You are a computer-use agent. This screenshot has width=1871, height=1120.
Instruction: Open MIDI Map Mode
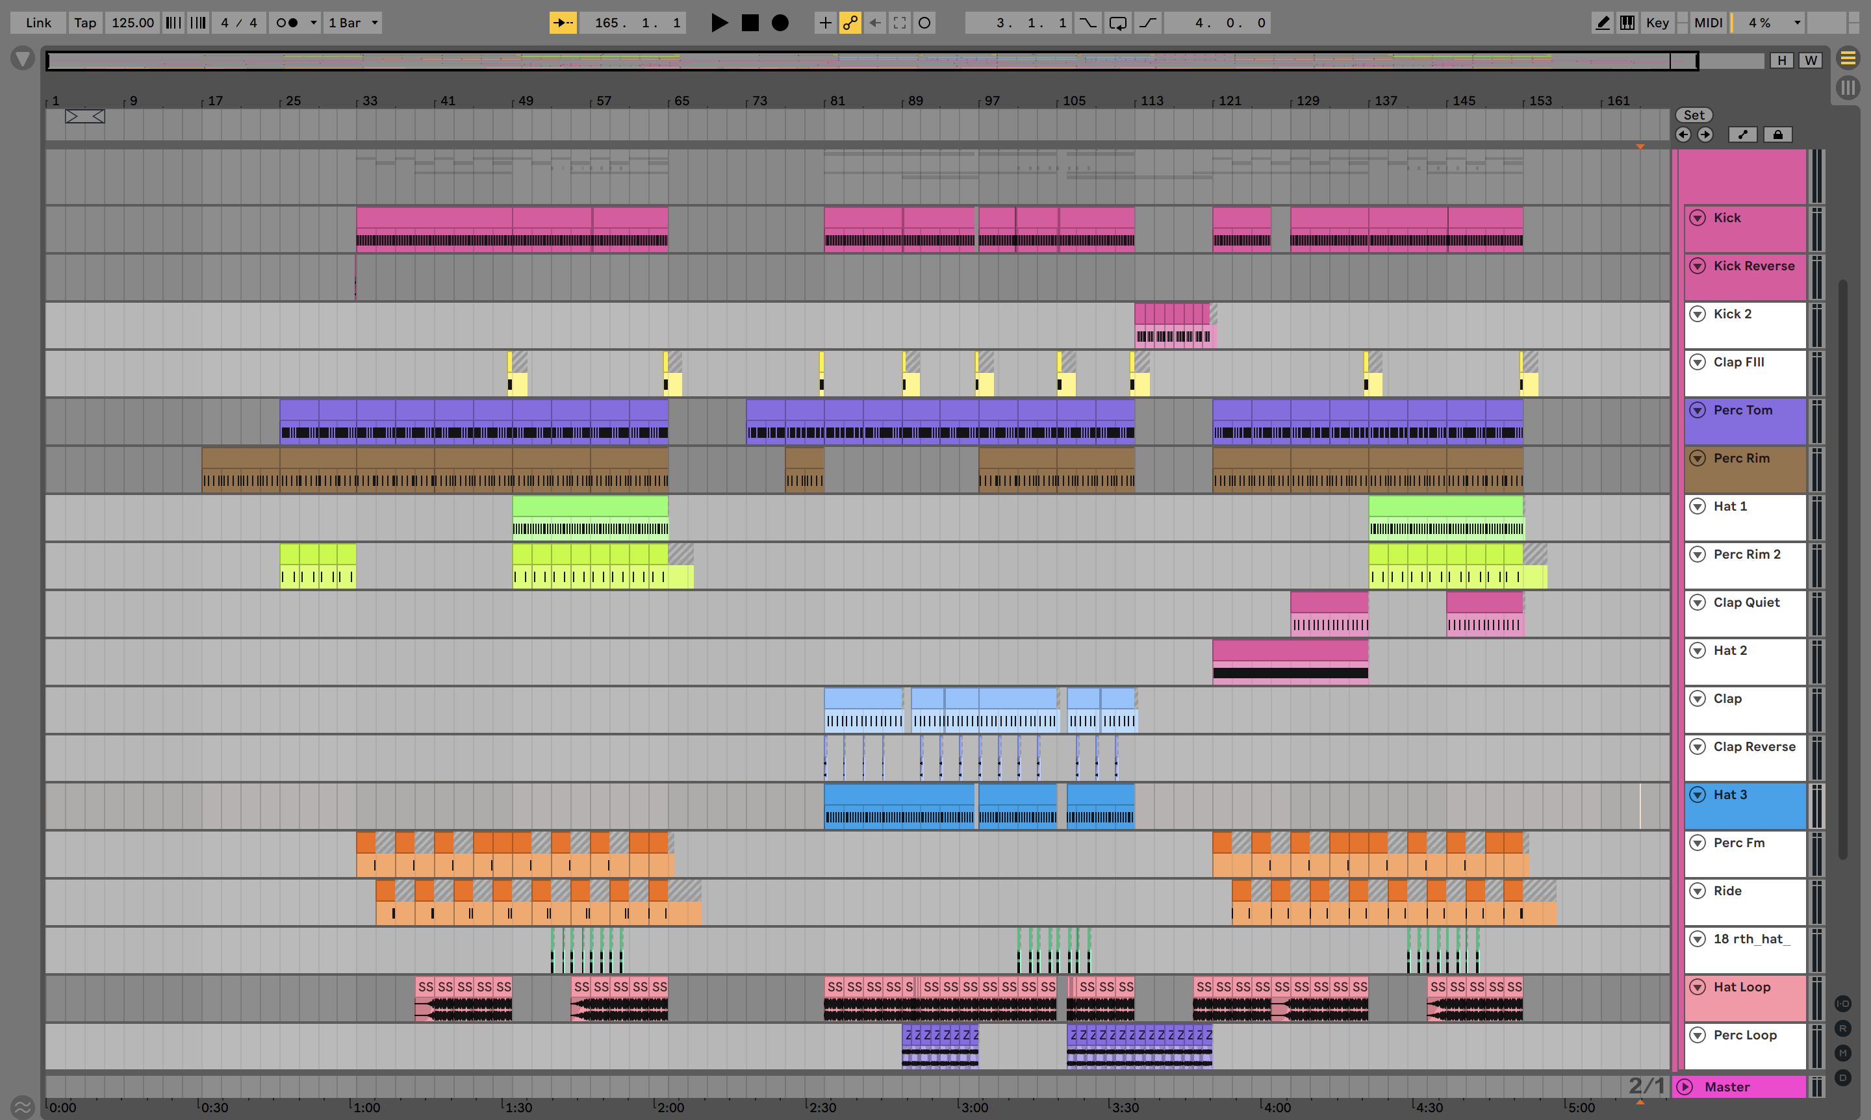tap(1707, 23)
